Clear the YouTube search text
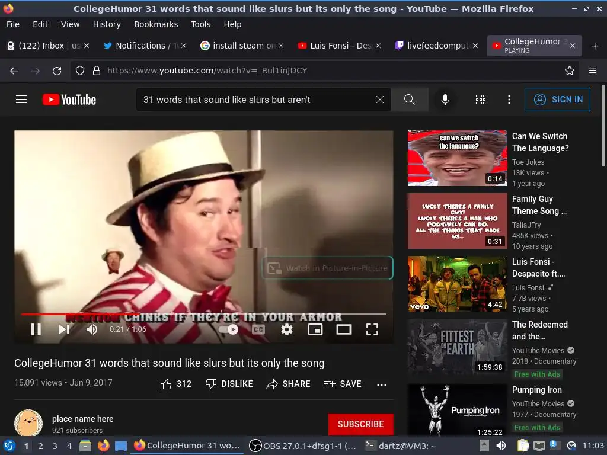The image size is (607, 455). tap(380, 100)
